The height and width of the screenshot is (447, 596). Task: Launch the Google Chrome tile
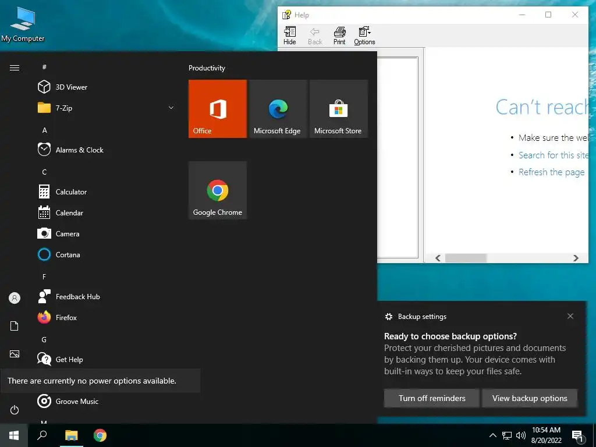tap(218, 190)
